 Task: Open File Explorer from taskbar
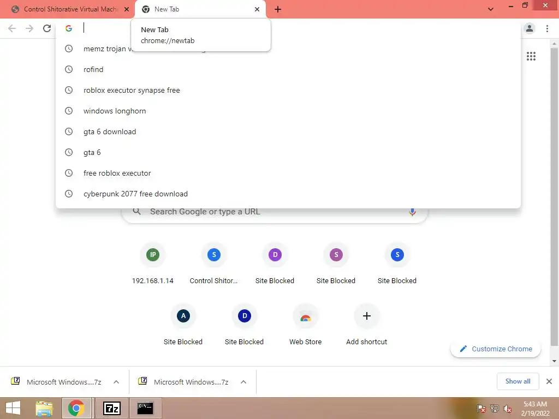coord(44,408)
